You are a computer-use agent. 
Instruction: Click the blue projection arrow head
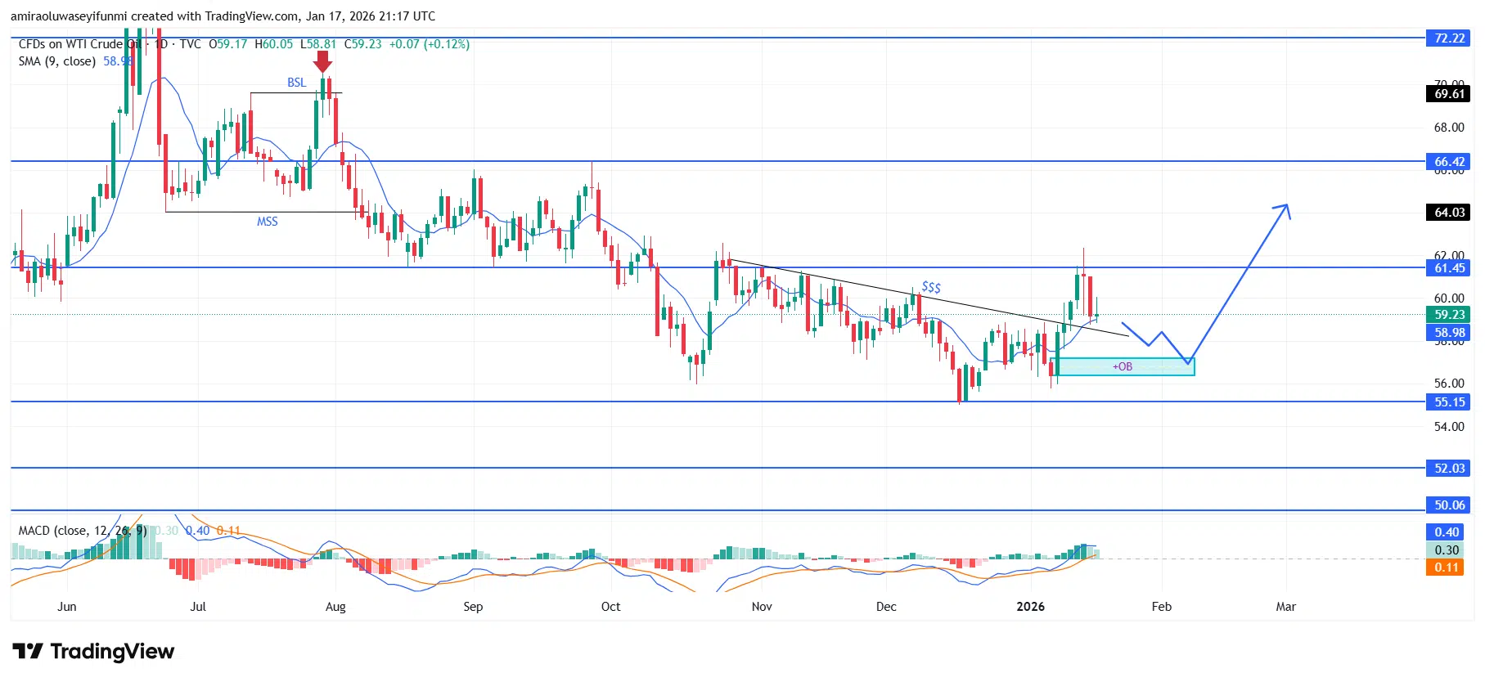click(1285, 209)
